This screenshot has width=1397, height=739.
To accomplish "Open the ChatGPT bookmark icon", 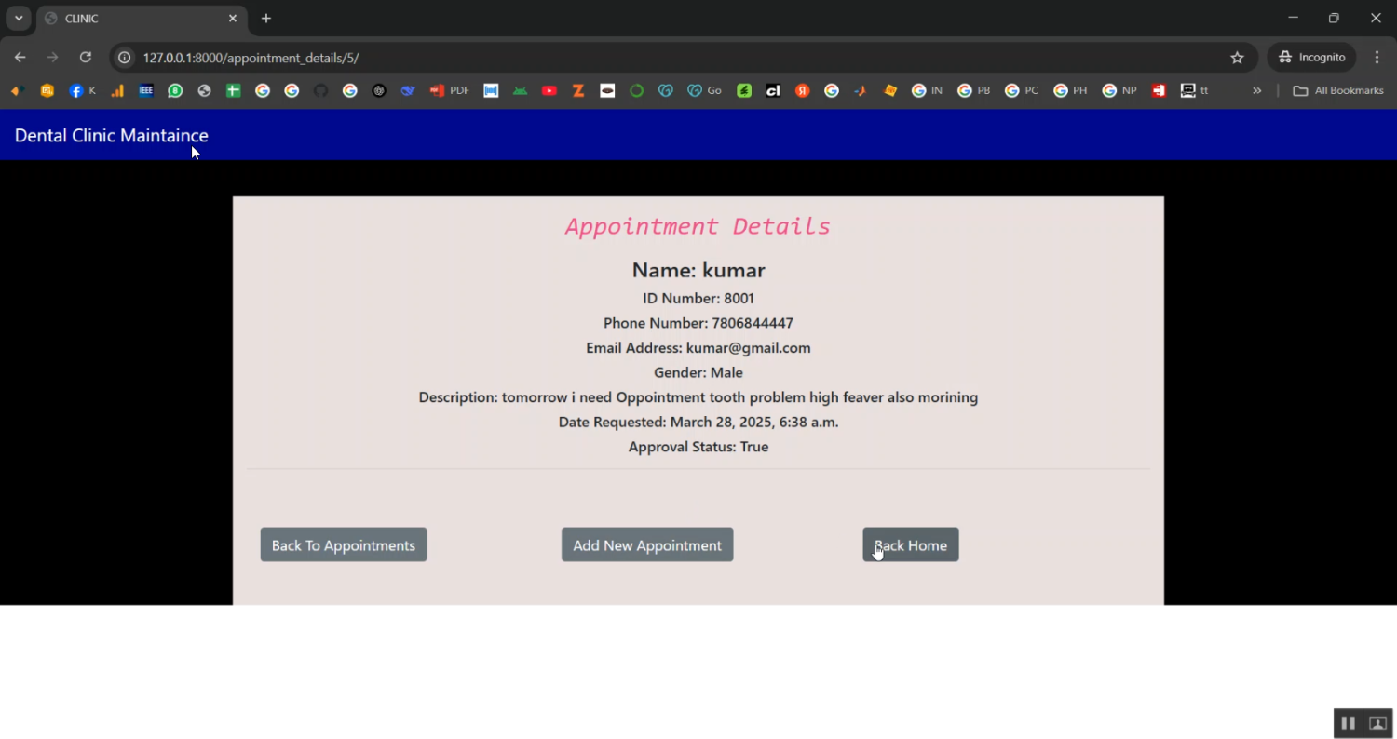I will coord(379,90).
